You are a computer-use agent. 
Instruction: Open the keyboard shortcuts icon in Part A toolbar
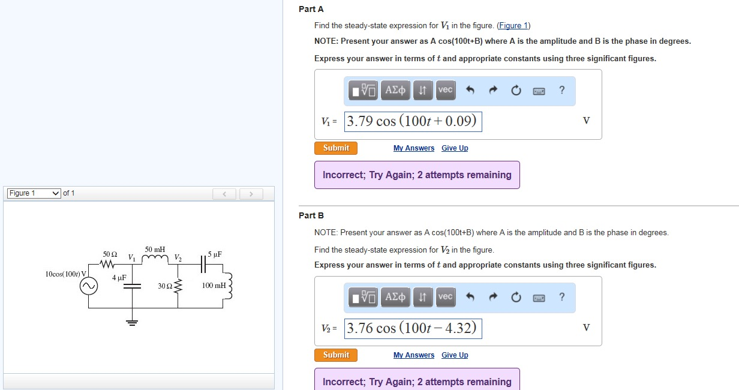(539, 90)
